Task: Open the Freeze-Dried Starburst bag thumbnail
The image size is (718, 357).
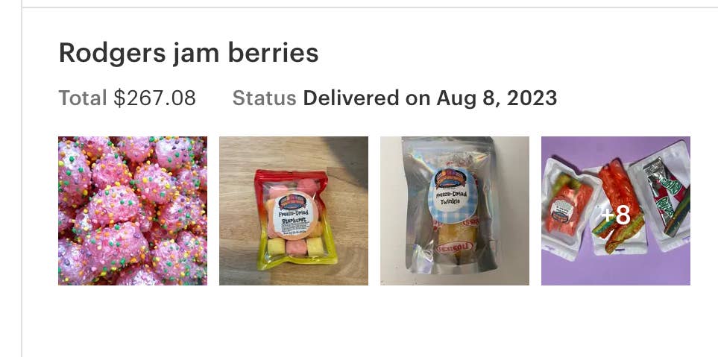Action: pos(294,211)
